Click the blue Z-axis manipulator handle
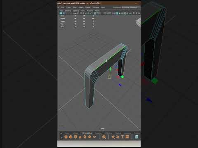Image resolution: width=198 pixels, height=148 pixels. point(120,85)
